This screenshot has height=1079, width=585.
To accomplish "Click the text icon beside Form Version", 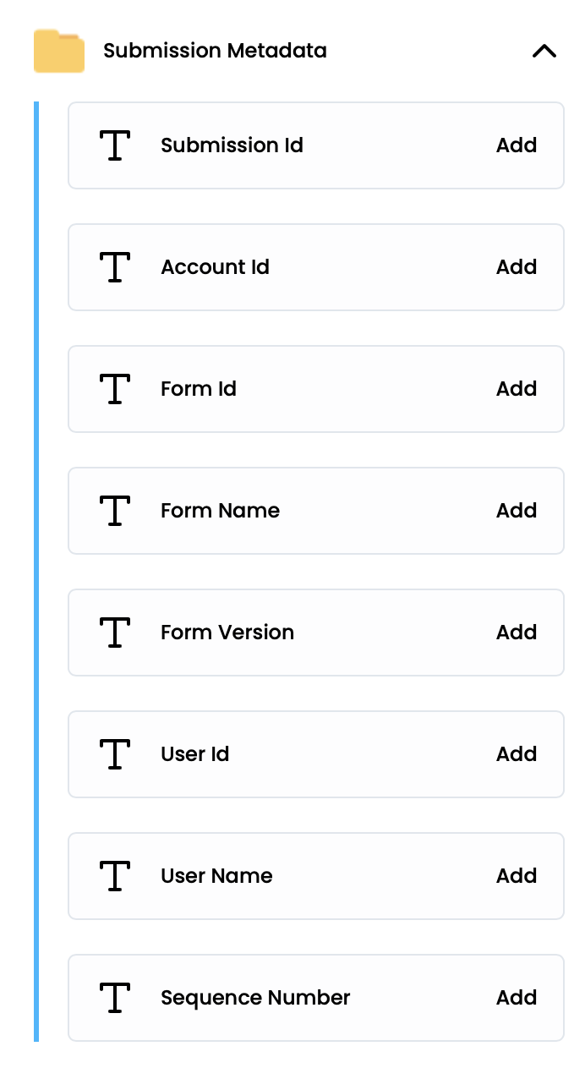I will click(x=115, y=633).
